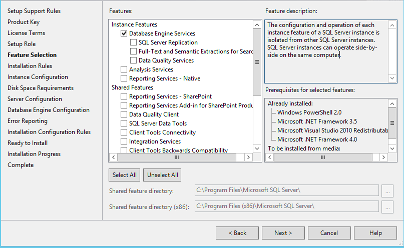Check Client Tools Backwards Compatibility checkbox

tap(124, 150)
